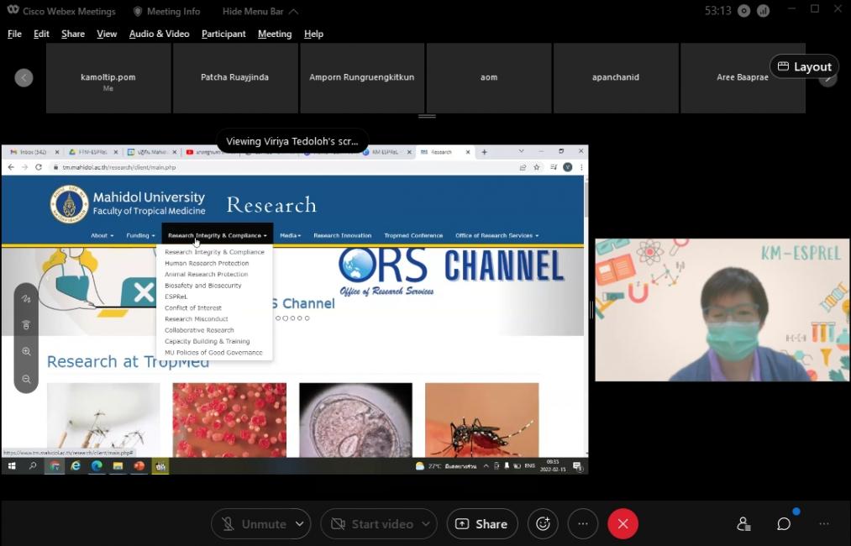Select Capacity Building & Training menu entry
Screen dimensions: 851x546
tap(207, 341)
